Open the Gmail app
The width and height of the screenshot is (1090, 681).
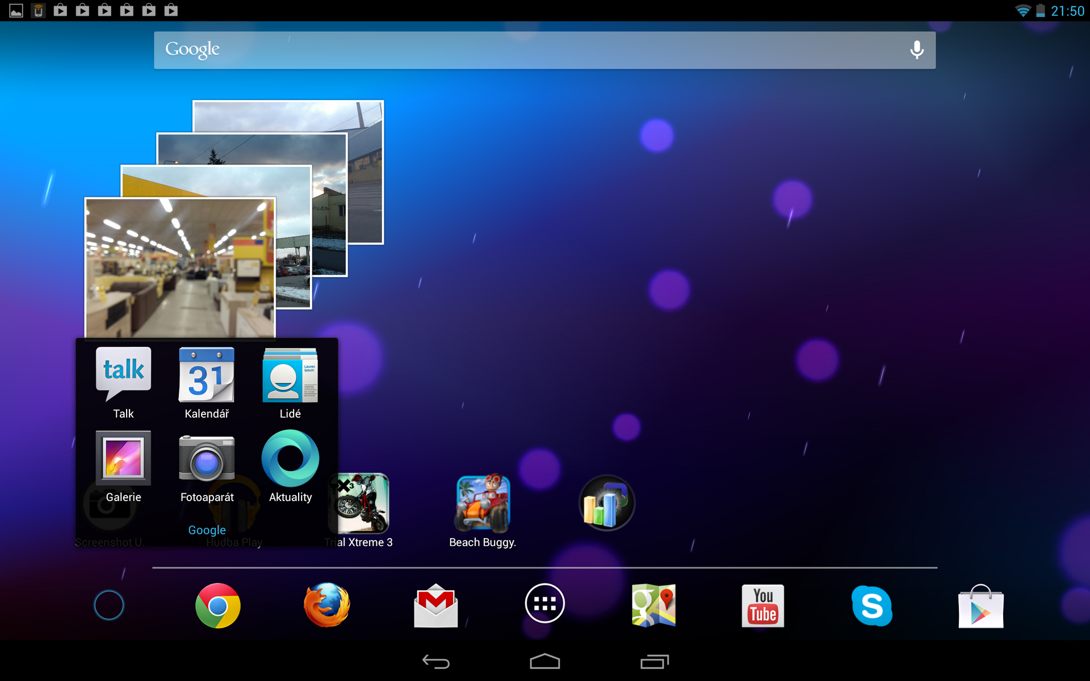coord(435,606)
